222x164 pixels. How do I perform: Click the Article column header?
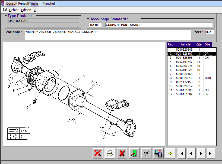pos(185,44)
